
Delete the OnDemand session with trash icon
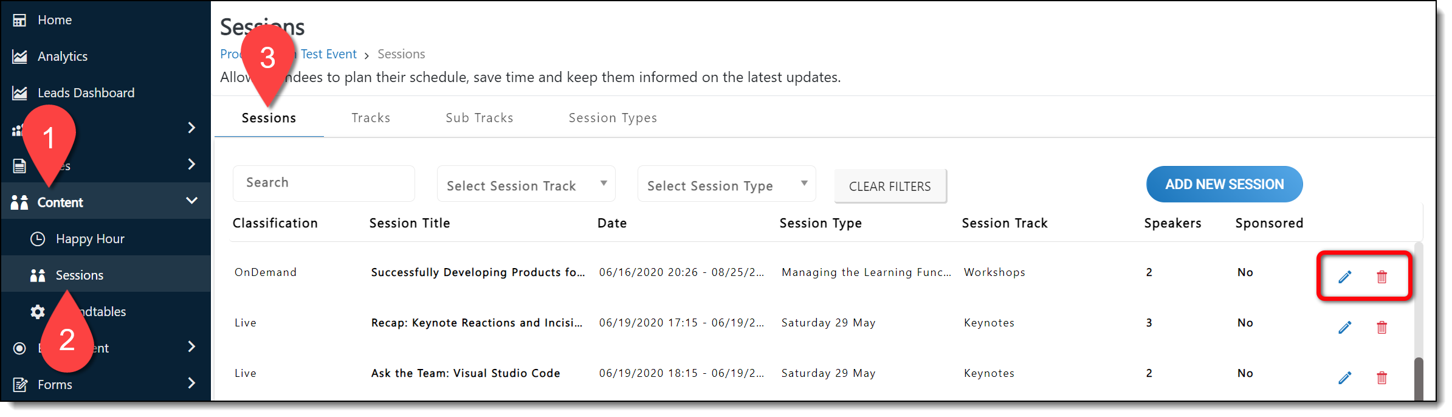coord(1381,277)
